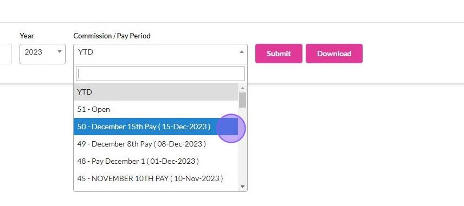Click the Submit button
The image size is (464, 206).
click(x=279, y=54)
